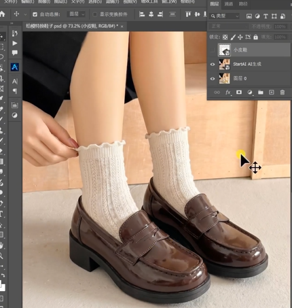Viewport: 292px width, 308px height.
Task: Align left edges in options bar
Action: click(142, 14)
